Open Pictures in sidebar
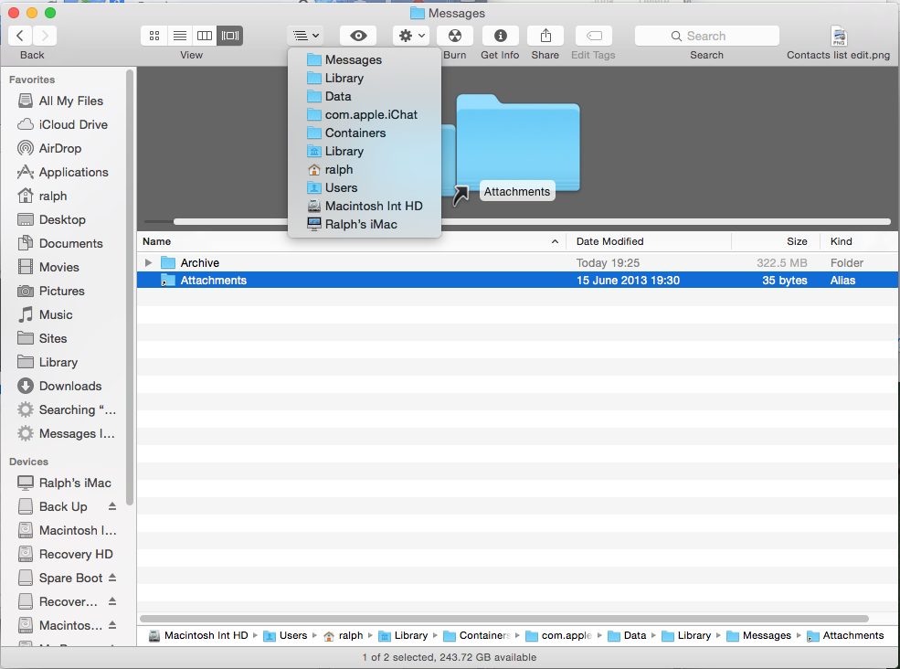The height and width of the screenshot is (669, 900). click(x=63, y=292)
